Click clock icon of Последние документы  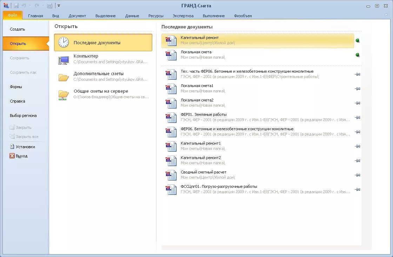(x=64, y=42)
